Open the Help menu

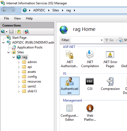tap(29, 18)
